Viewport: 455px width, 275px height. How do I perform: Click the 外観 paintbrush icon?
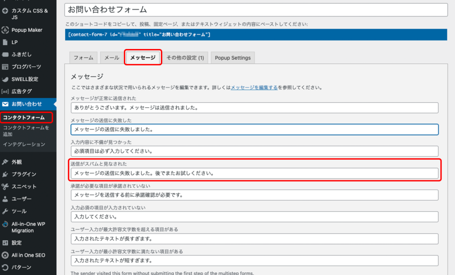point(5,162)
